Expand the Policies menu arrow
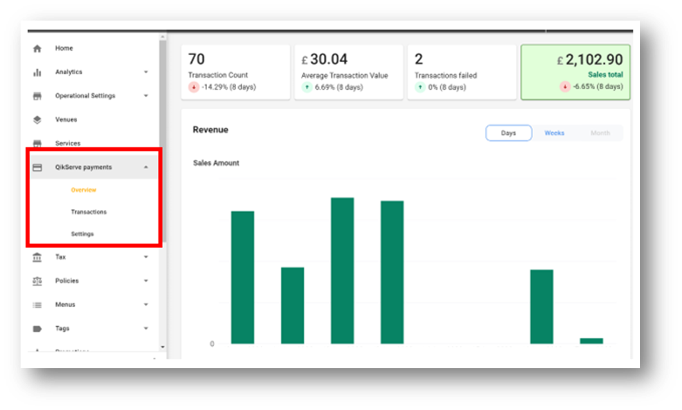This screenshot has width=682, height=410. (146, 281)
